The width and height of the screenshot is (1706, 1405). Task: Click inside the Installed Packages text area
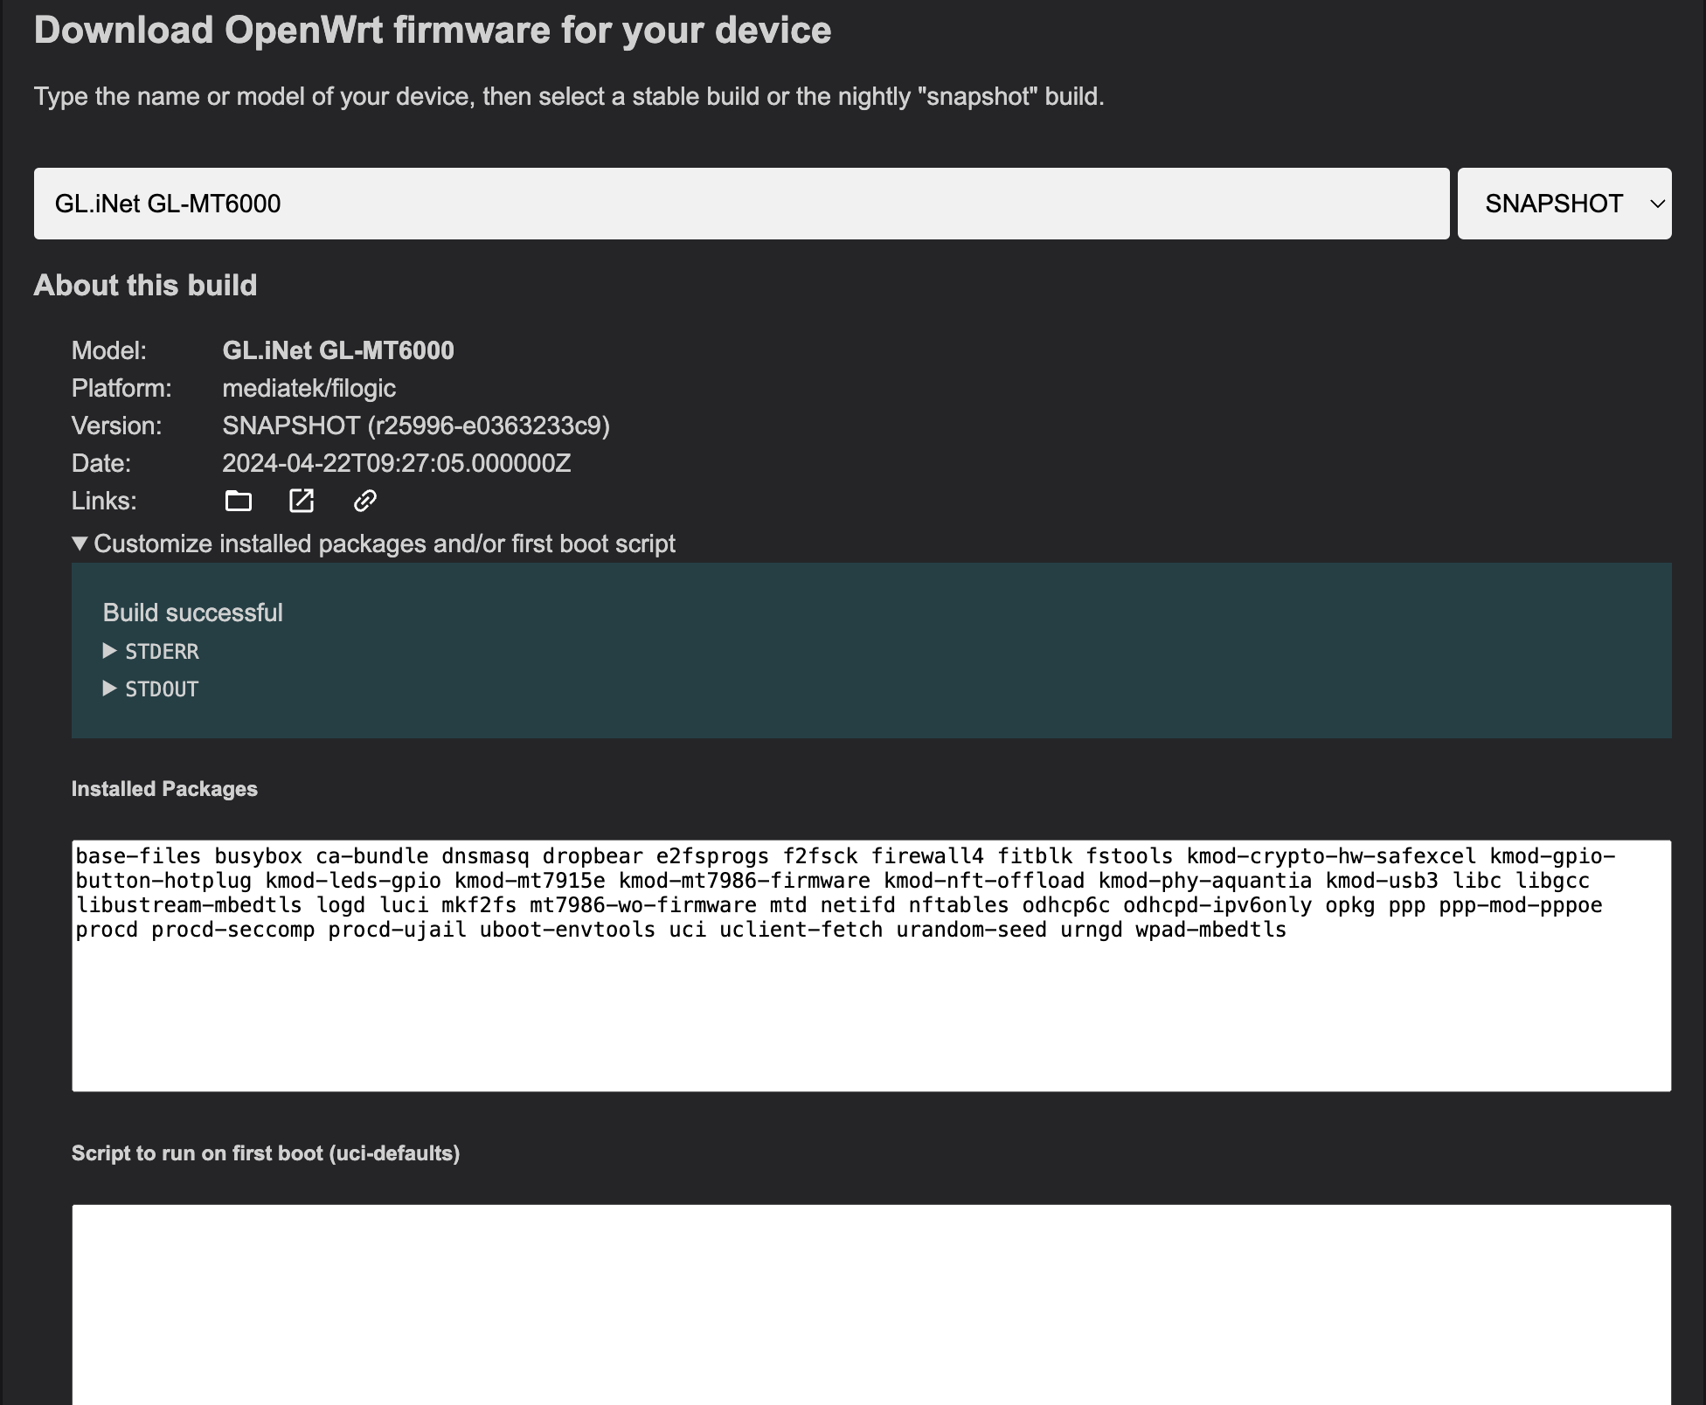(871, 966)
